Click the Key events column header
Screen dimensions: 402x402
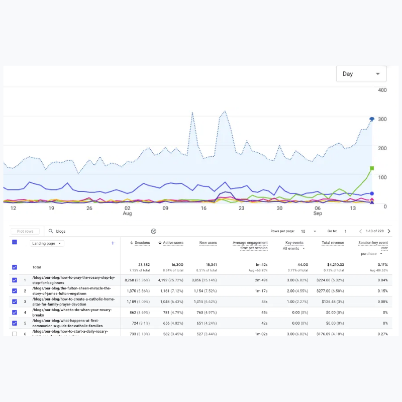pyautogui.click(x=294, y=243)
